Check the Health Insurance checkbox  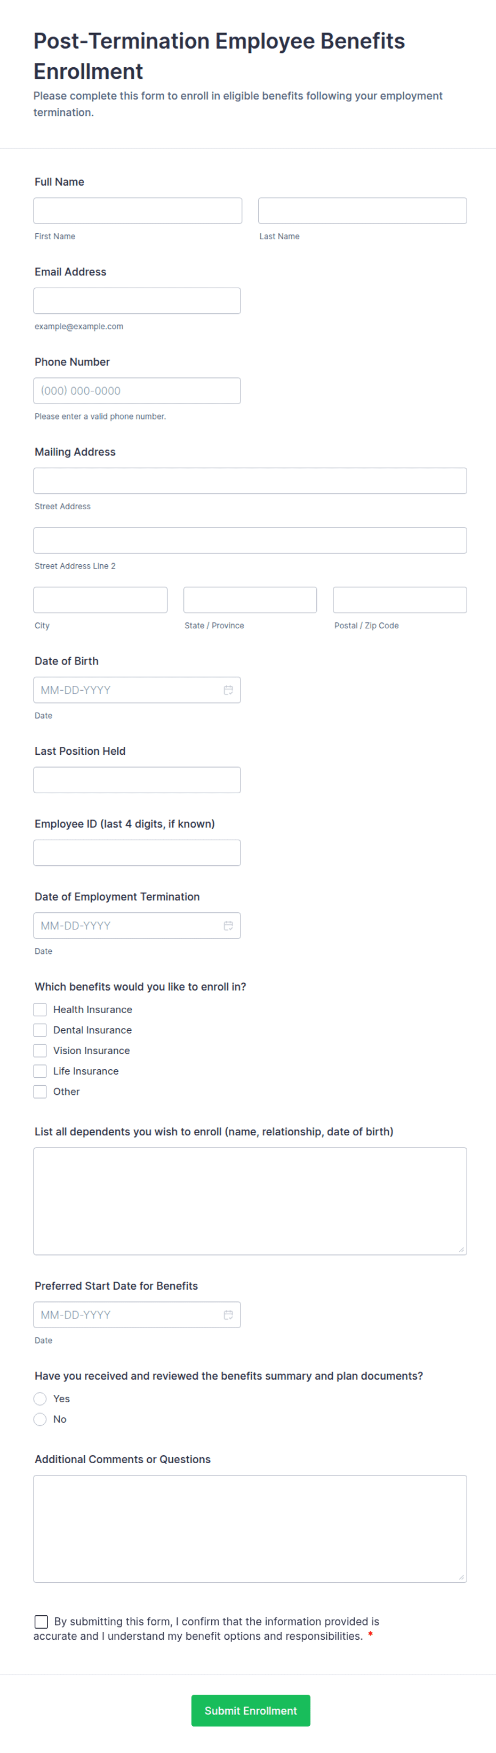pos(40,1010)
